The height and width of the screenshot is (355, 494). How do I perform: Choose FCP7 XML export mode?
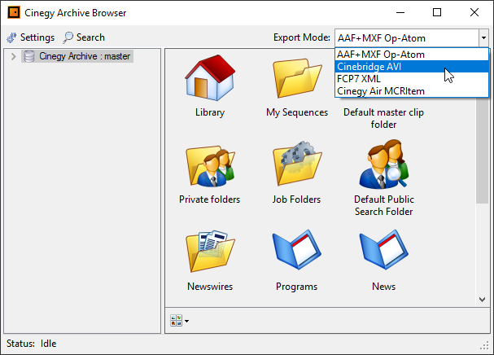(412, 79)
